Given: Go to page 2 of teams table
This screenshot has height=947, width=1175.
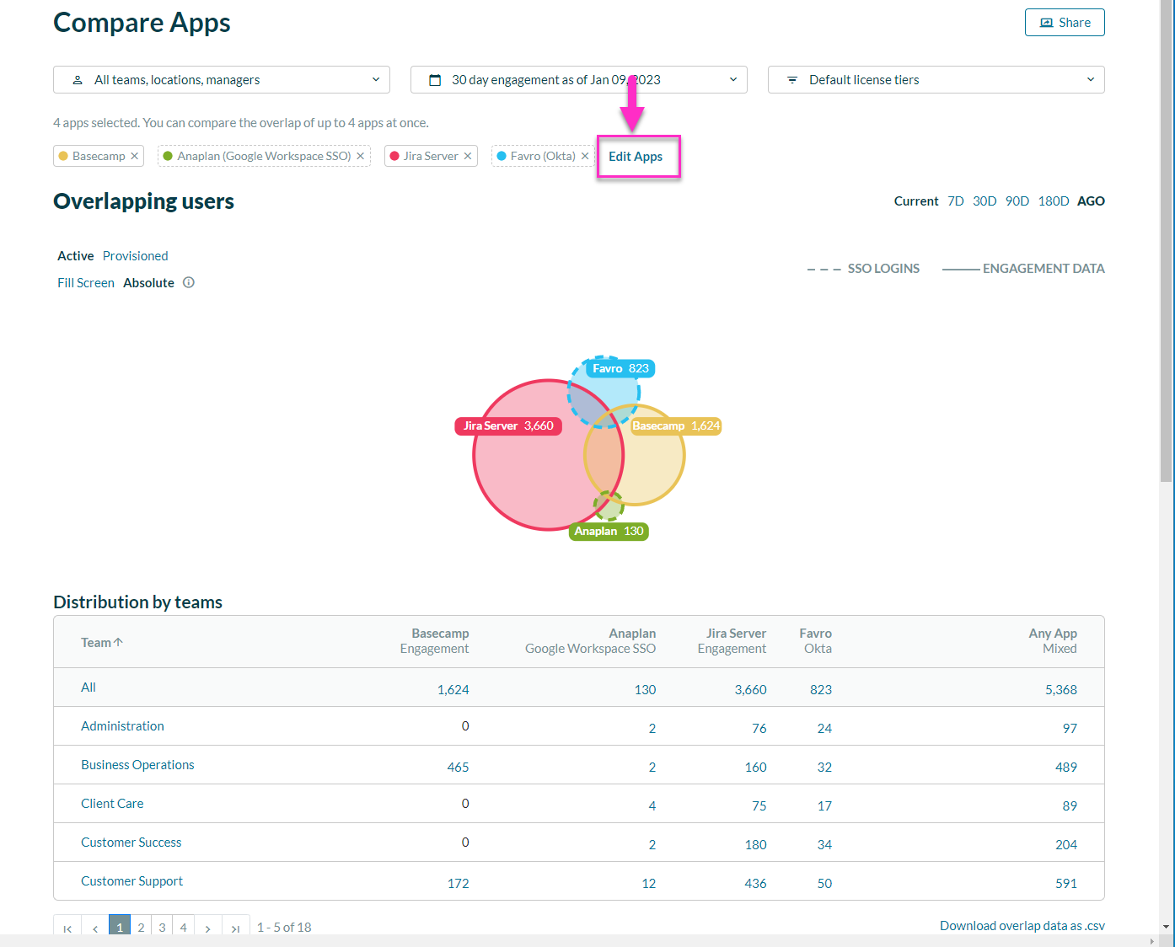Looking at the screenshot, I should (141, 927).
